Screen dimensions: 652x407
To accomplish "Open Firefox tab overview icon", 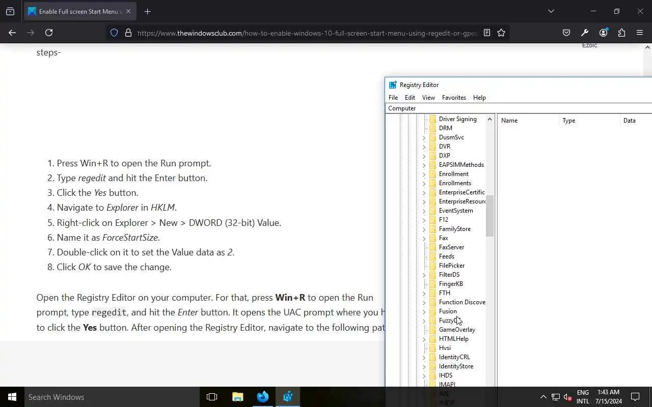I will [10, 11].
